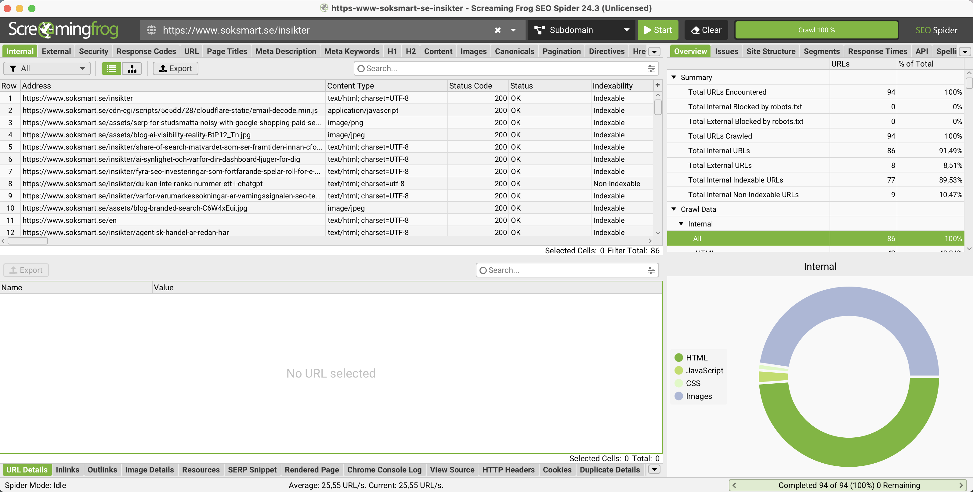The image size is (973, 492).
Task: Open the All filter dropdown
Action: click(x=47, y=68)
